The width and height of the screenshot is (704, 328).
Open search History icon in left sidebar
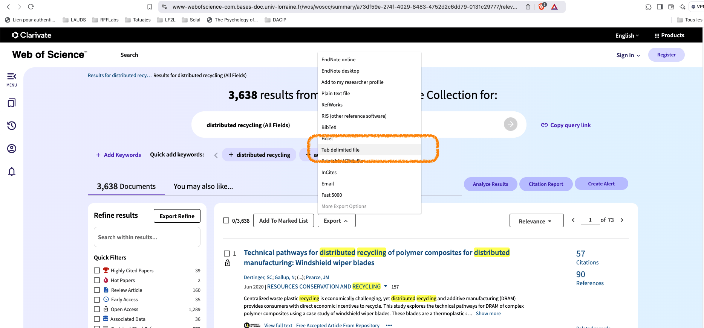(12, 126)
